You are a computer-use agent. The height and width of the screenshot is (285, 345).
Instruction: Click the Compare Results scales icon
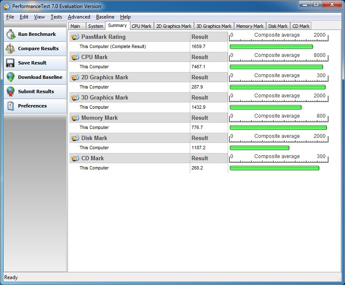pyautogui.click(x=11, y=48)
